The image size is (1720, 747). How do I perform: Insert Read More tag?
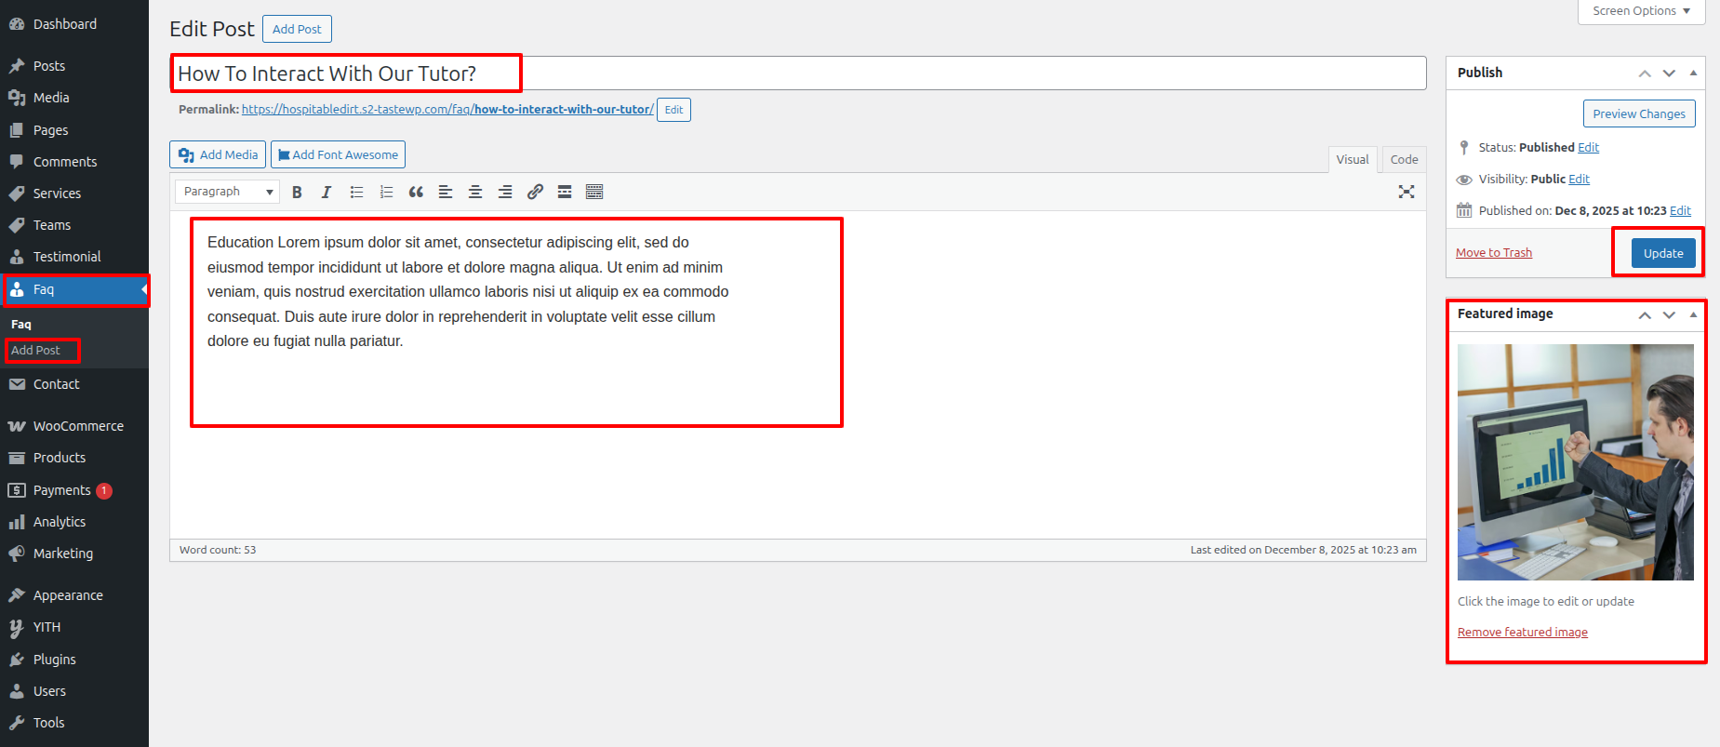(565, 192)
